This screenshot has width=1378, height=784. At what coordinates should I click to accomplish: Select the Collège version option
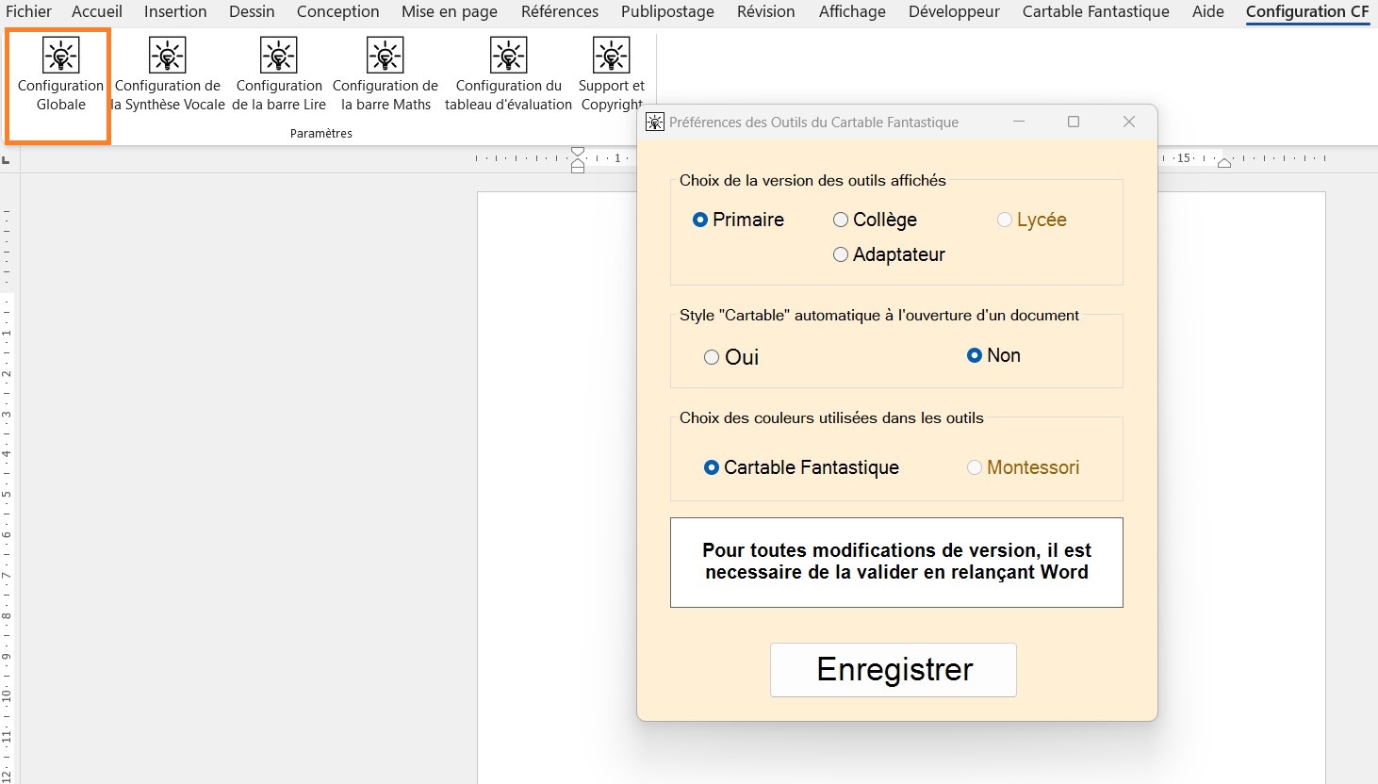click(875, 220)
